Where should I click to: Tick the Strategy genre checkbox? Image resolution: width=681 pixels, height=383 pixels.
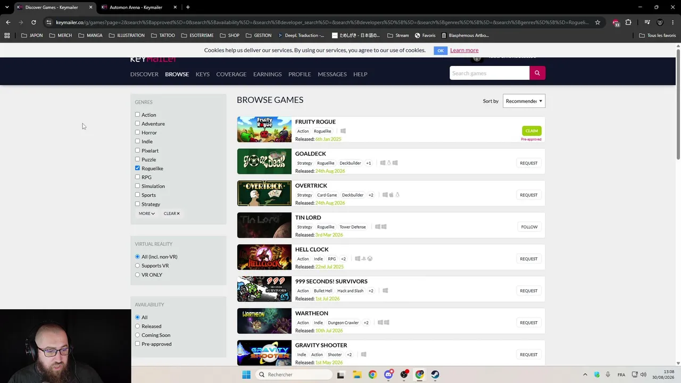point(137,204)
